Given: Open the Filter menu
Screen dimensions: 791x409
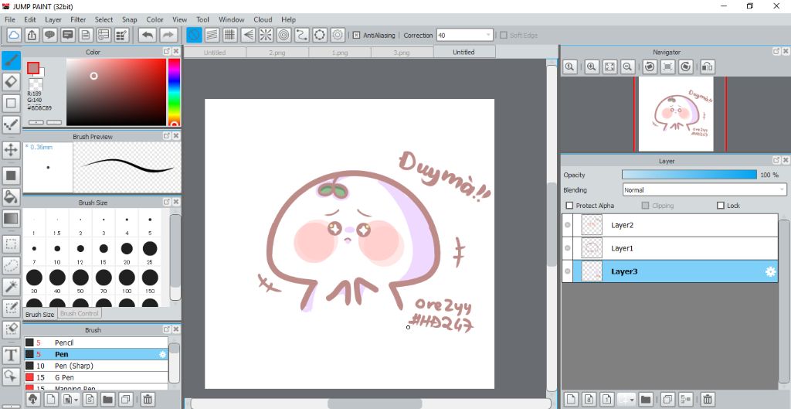Looking at the screenshot, I should [78, 19].
